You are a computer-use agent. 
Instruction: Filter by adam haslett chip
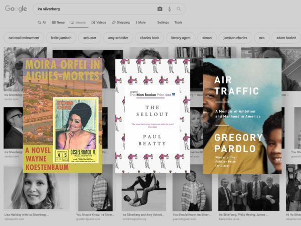286,38
